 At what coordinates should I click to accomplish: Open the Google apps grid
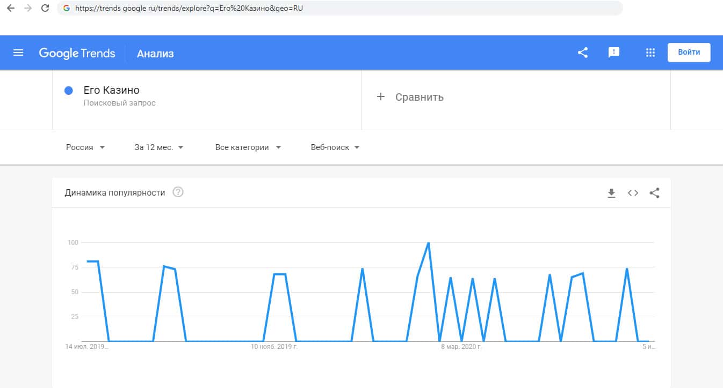pos(650,53)
